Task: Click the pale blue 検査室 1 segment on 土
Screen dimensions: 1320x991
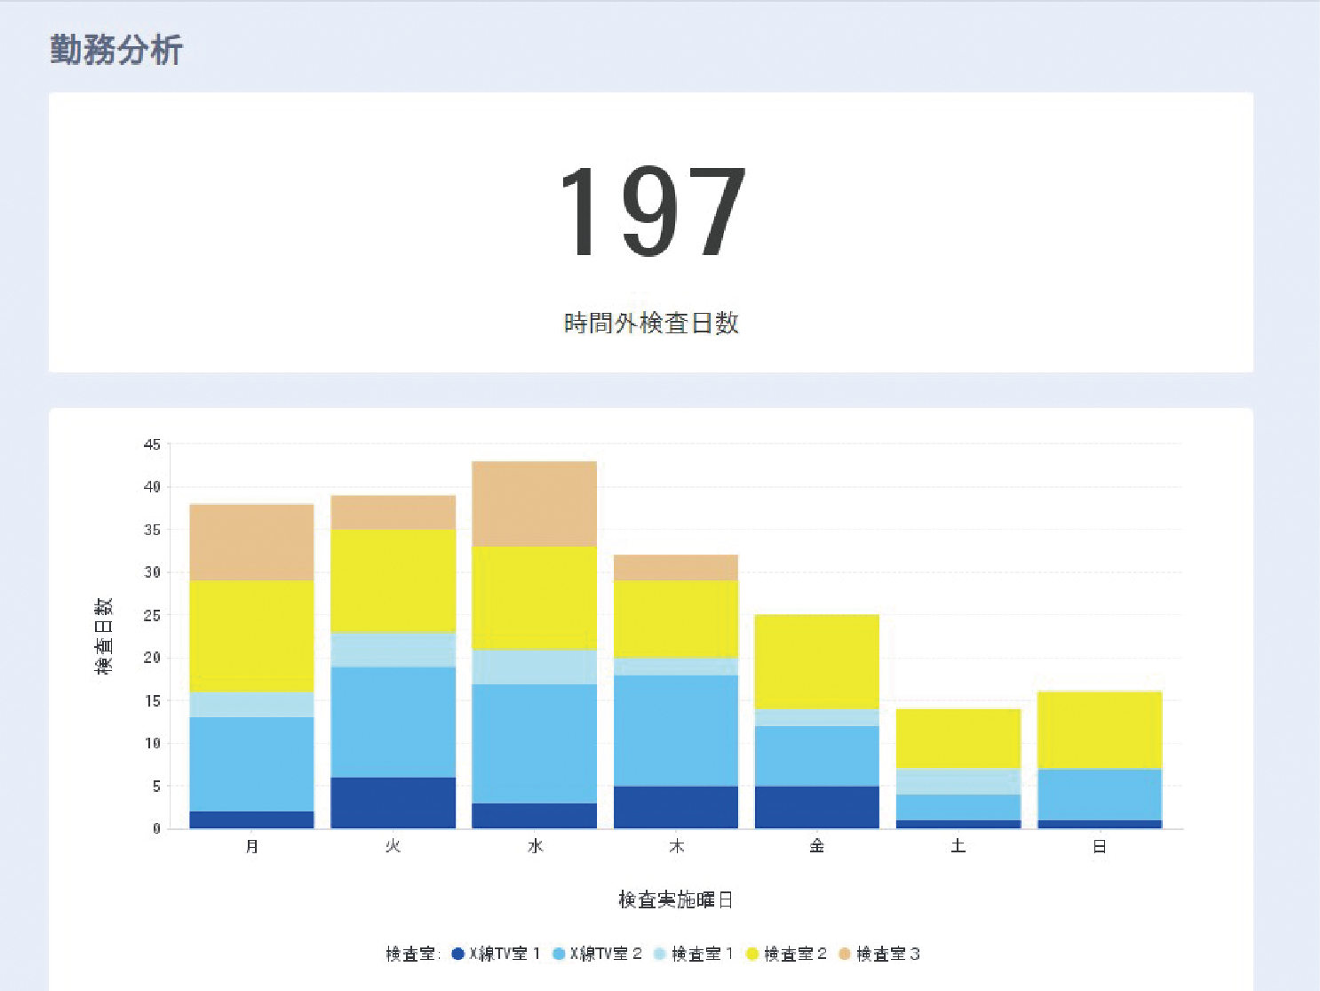Action: tap(958, 781)
